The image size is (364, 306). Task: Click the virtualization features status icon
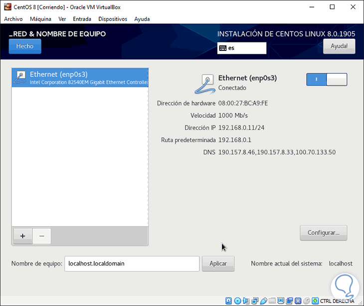tap(298, 301)
